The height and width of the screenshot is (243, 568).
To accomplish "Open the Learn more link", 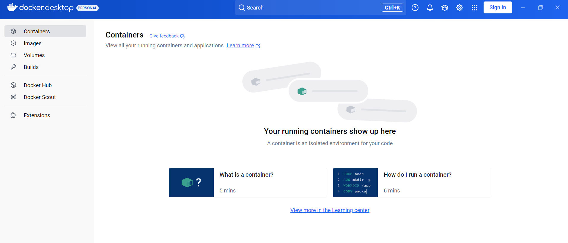I will [240, 46].
